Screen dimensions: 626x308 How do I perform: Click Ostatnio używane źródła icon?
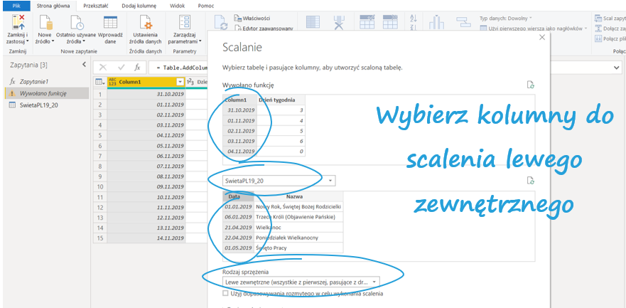[x=75, y=23]
